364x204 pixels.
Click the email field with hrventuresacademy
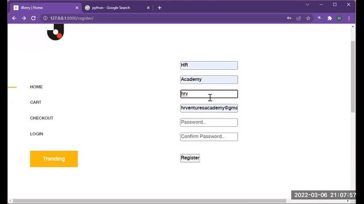pos(209,108)
